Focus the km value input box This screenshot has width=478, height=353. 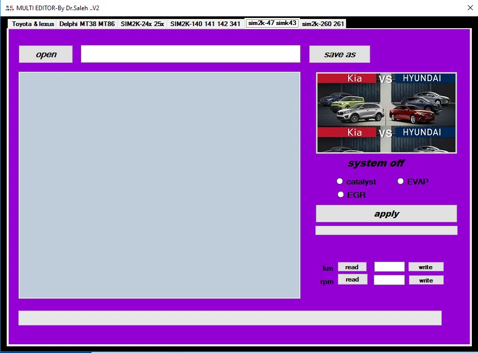[x=389, y=267]
